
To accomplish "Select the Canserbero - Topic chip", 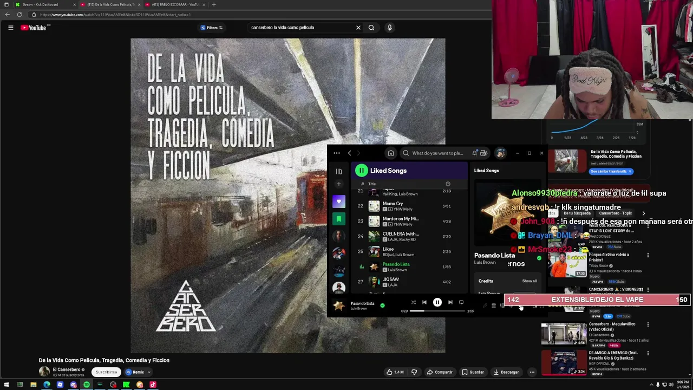I will 615,213.
